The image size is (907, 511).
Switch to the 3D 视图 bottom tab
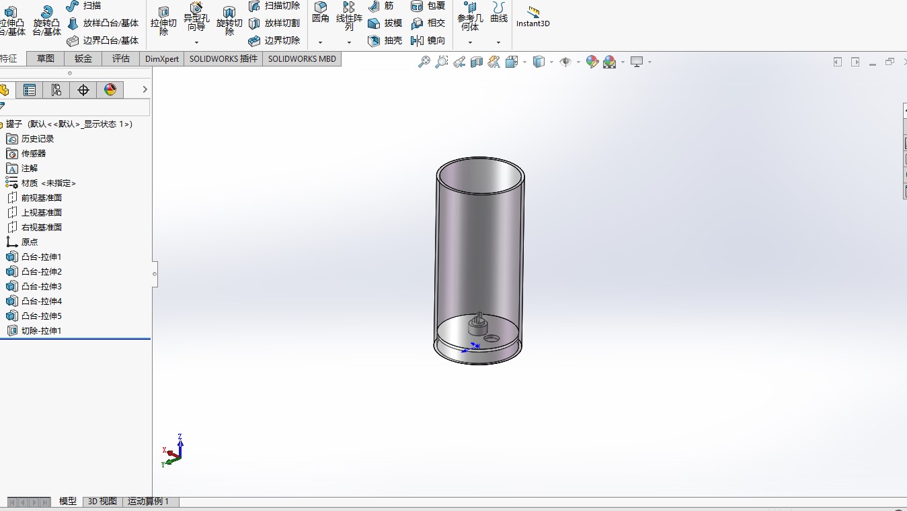(102, 502)
